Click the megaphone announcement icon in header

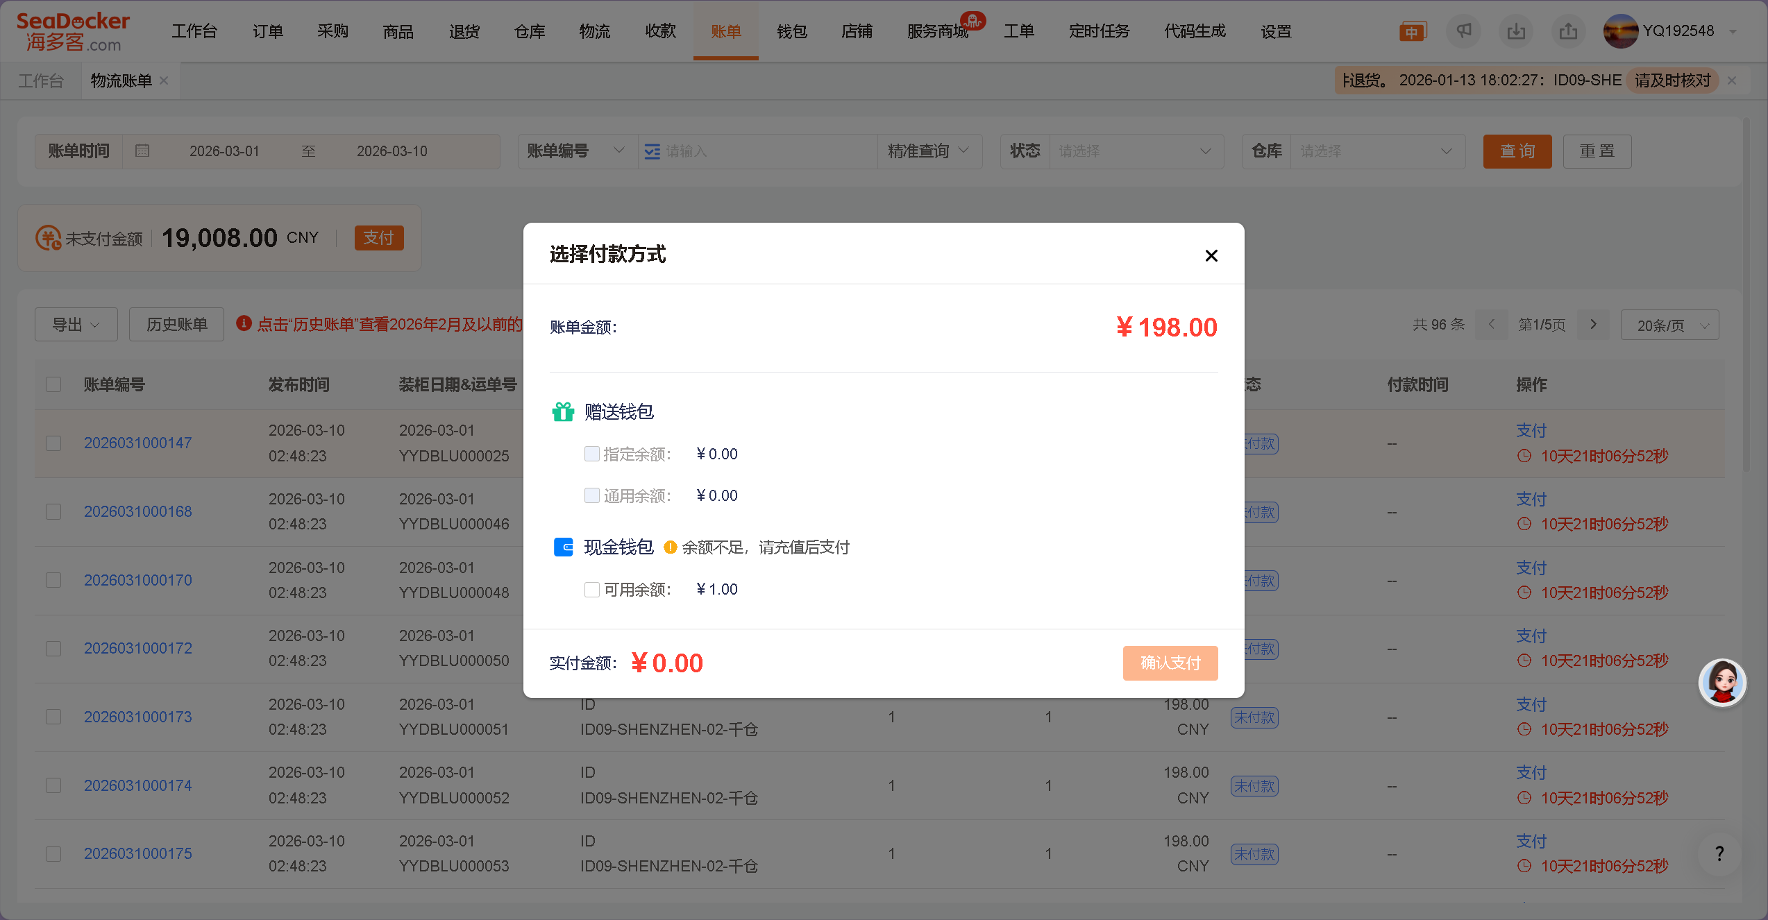tap(1463, 31)
